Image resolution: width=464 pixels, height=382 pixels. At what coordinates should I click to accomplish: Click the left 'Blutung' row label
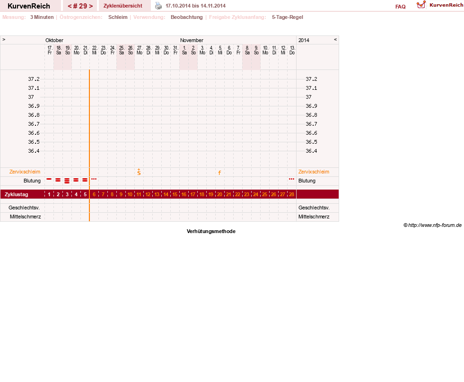pos(32,181)
